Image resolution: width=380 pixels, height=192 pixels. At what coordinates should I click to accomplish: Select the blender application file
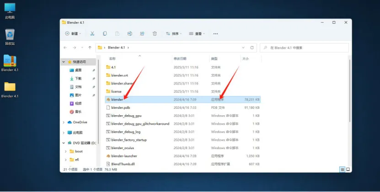coord(183,99)
